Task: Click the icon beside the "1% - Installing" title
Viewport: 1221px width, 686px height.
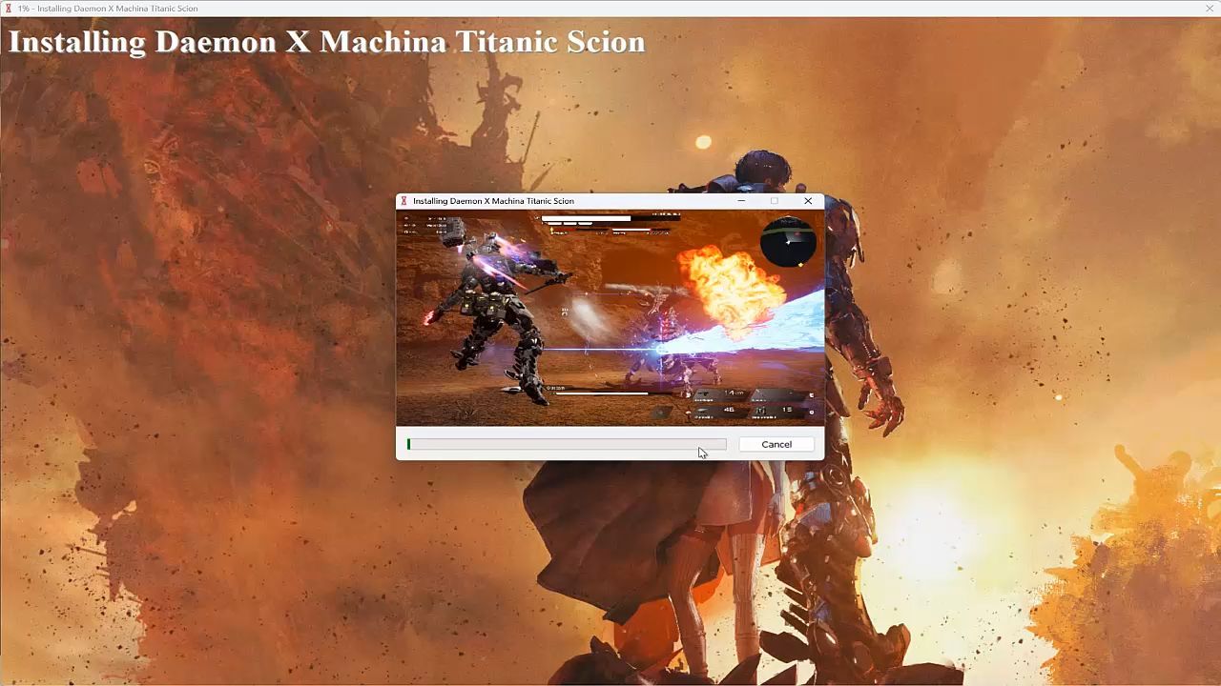Action: [8, 9]
